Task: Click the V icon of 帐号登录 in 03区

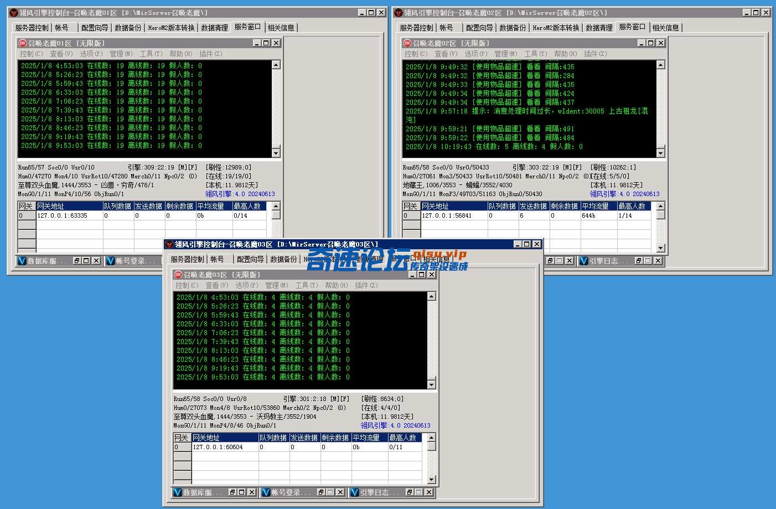Action: pos(266,492)
